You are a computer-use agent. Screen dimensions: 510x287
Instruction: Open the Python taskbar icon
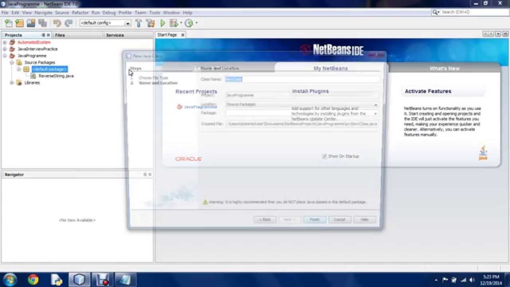[56, 279]
